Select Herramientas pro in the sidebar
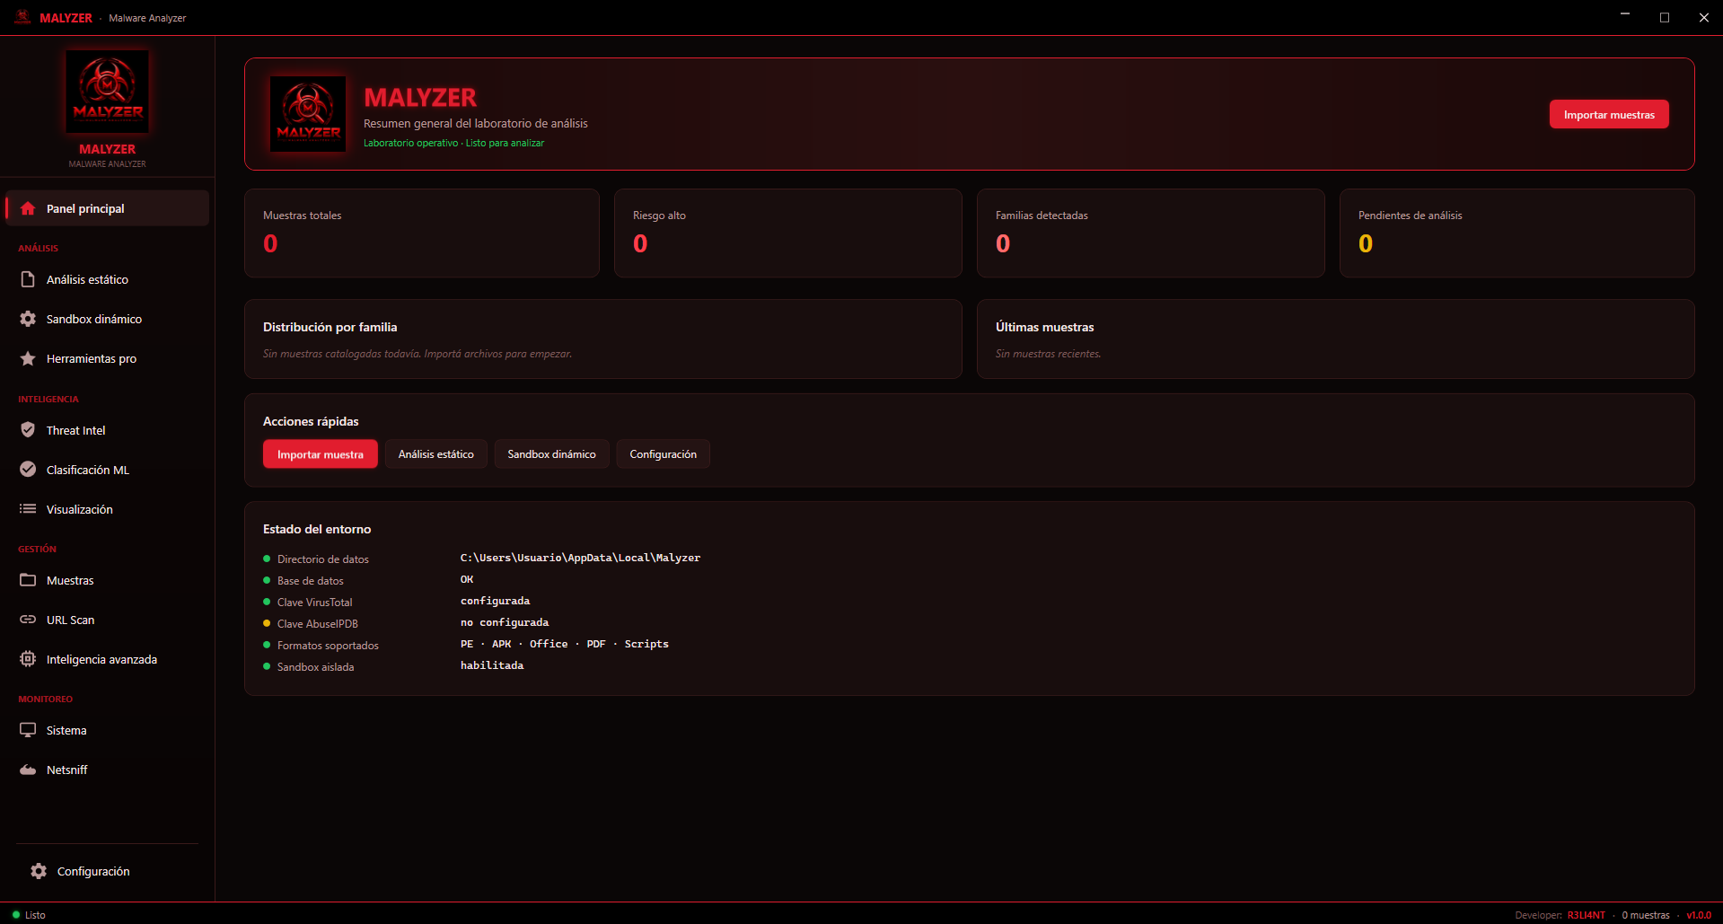This screenshot has width=1723, height=924. (107, 358)
